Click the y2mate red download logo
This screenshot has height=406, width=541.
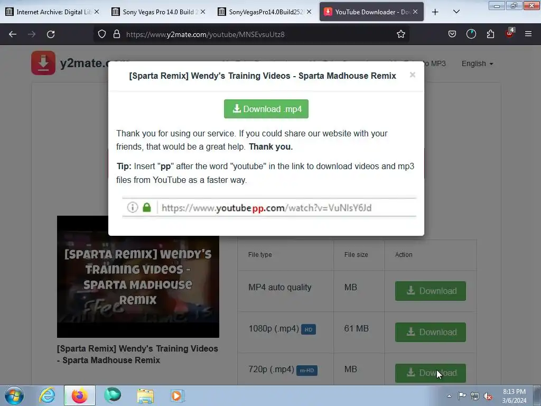pyautogui.click(x=43, y=63)
